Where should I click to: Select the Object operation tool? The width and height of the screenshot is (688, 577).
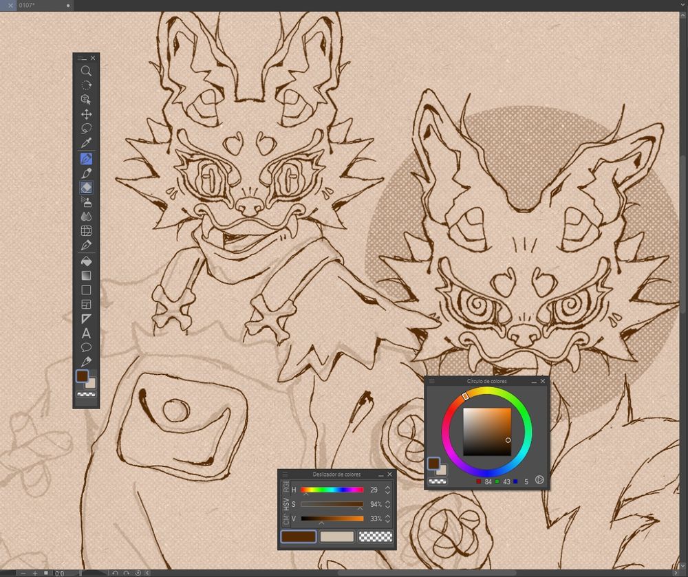click(86, 100)
